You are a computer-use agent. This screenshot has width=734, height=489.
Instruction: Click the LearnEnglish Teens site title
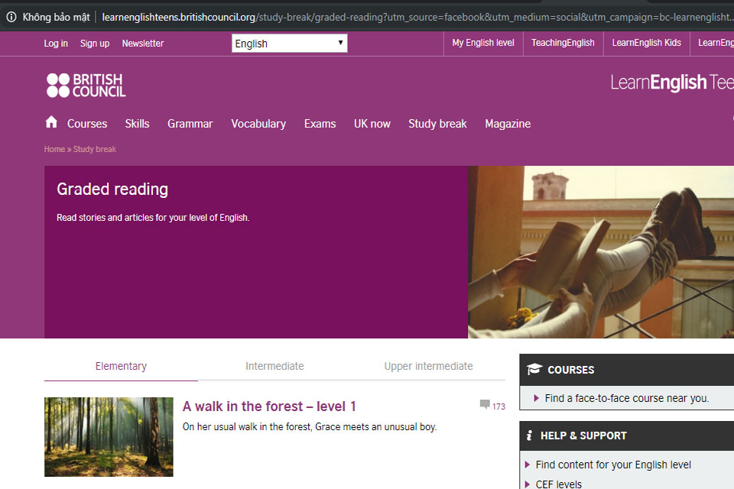[x=672, y=83]
